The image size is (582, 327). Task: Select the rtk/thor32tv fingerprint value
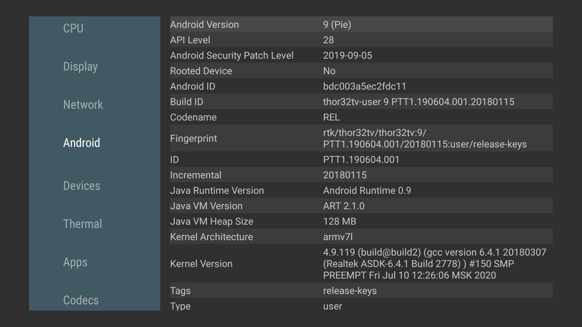(425, 139)
